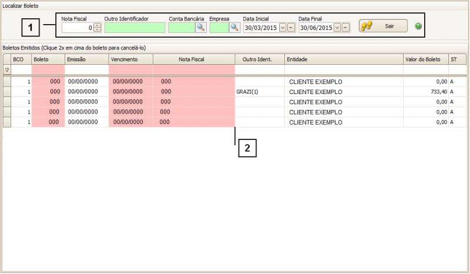The height and width of the screenshot is (274, 470).
Task: Click into the Conta Bancária field
Action: (182, 28)
